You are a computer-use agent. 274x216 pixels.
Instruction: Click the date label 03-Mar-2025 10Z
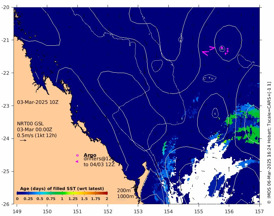point(38,102)
